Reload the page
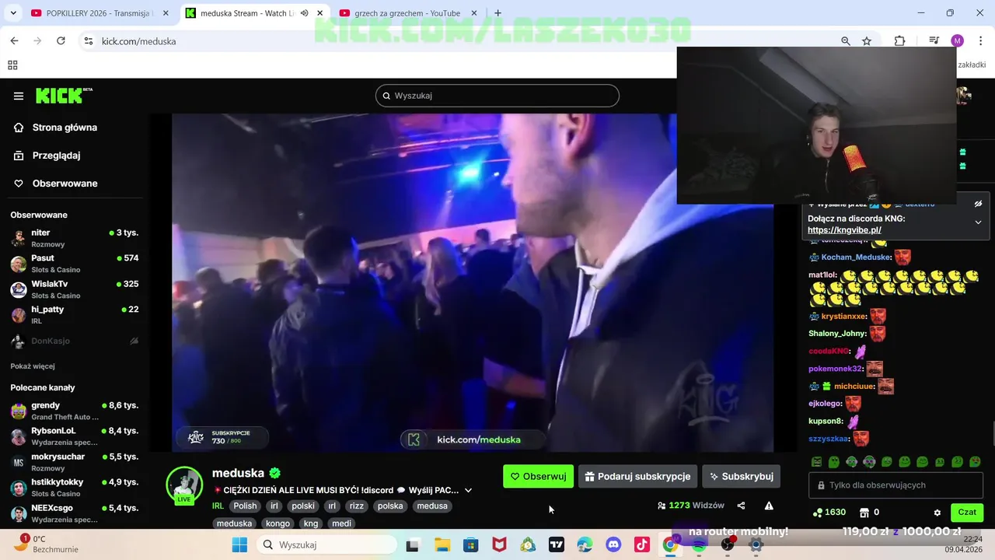The width and height of the screenshot is (995, 560). tap(61, 41)
